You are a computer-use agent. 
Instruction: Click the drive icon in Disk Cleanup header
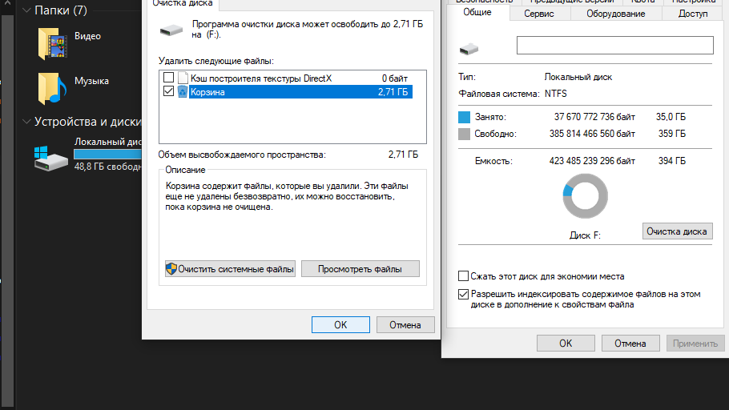[x=171, y=30]
